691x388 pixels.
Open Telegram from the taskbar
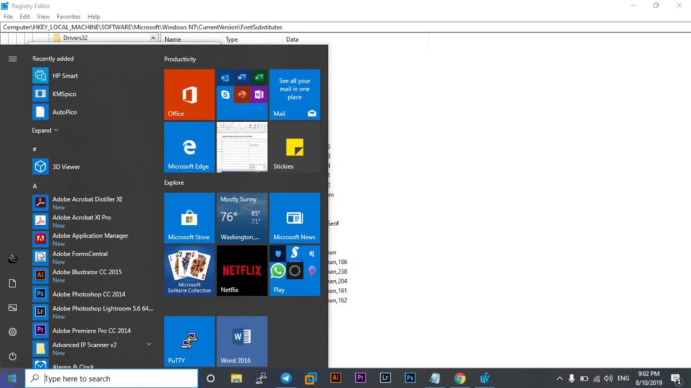click(x=286, y=378)
